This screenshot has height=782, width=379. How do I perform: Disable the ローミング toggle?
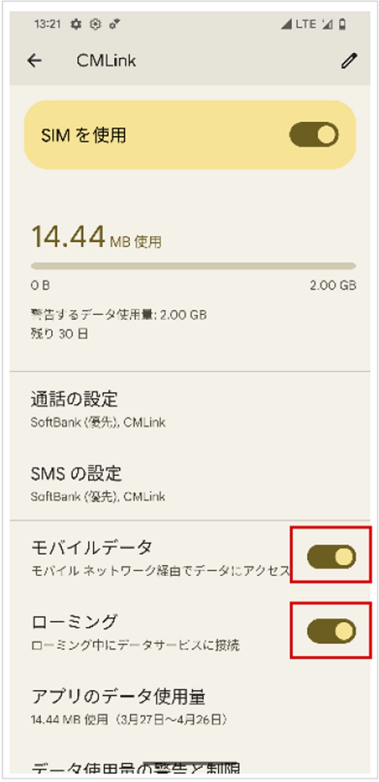pyautogui.click(x=331, y=630)
